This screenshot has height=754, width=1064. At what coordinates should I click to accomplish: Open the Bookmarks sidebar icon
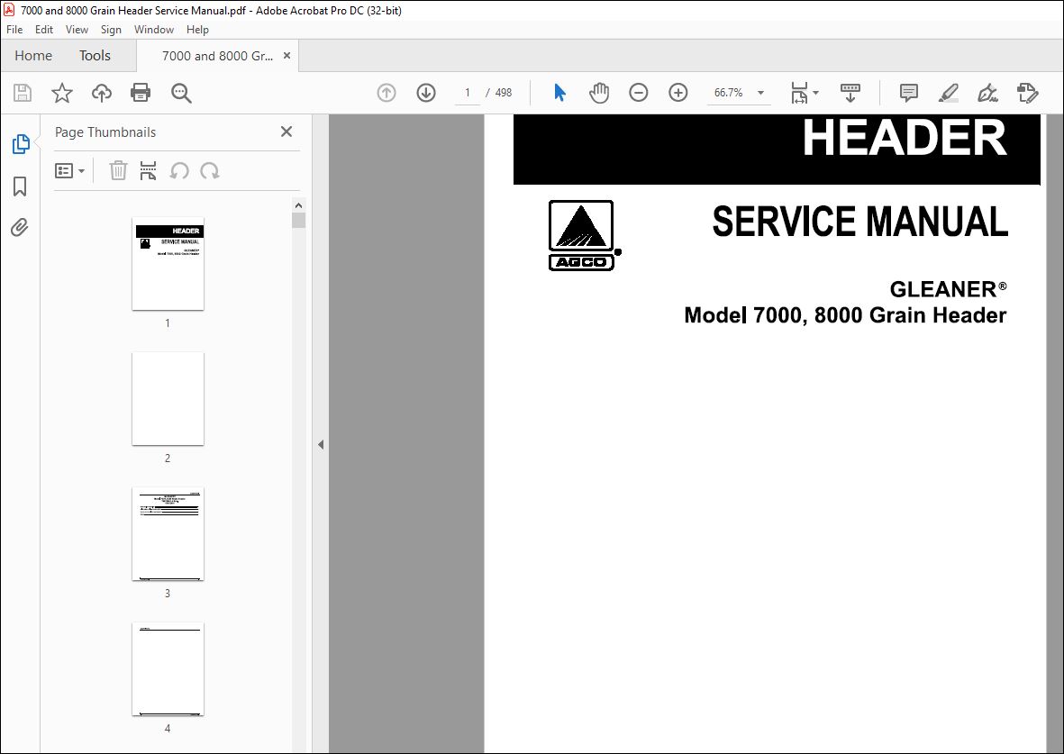(x=21, y=186)
